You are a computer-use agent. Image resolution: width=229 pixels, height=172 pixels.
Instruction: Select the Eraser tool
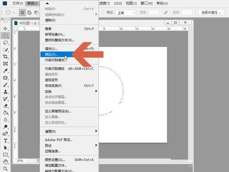point(5,106)
